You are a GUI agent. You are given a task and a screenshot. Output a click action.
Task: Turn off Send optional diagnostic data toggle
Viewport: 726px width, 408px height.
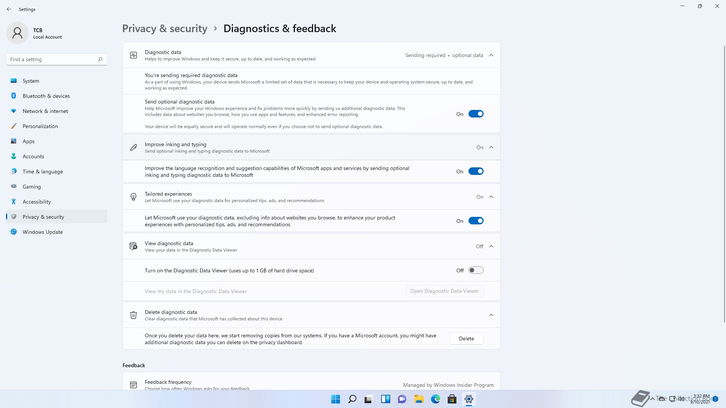(476, 114)
